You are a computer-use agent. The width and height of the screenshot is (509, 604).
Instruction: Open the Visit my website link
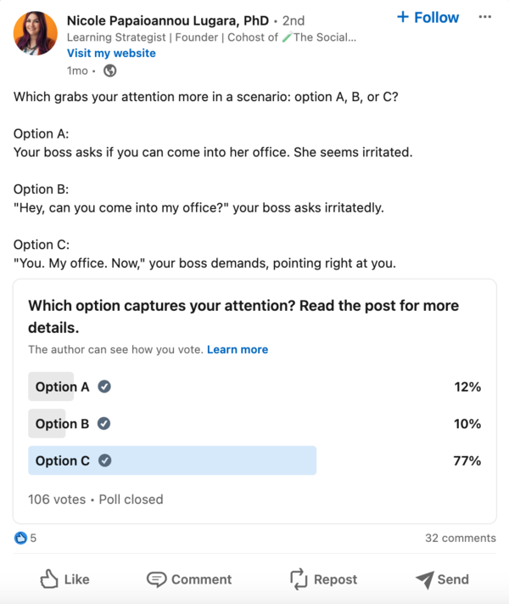pyautogui.click(x=111, y=53)
